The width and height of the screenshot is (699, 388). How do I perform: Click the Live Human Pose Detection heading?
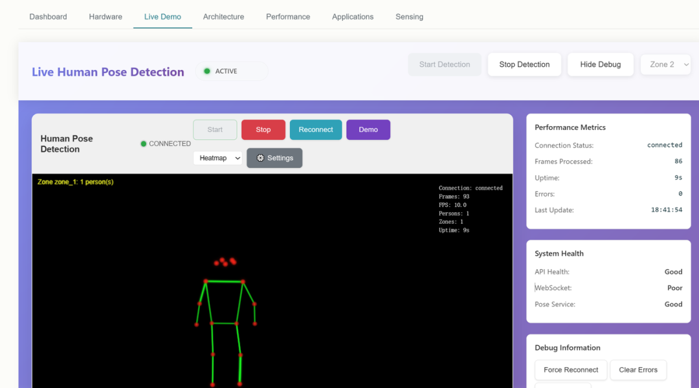click(108, 72)
